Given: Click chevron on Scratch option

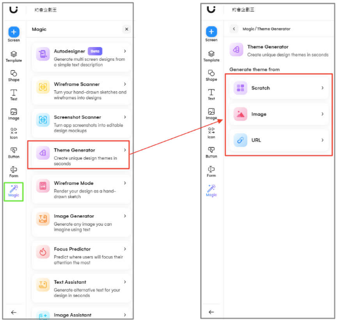Looking at the screenshot, I should pyautogui.click(x=323, y=88).
